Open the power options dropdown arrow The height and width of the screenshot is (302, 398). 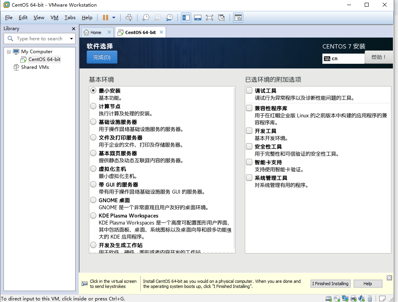[x=114, y=18]
